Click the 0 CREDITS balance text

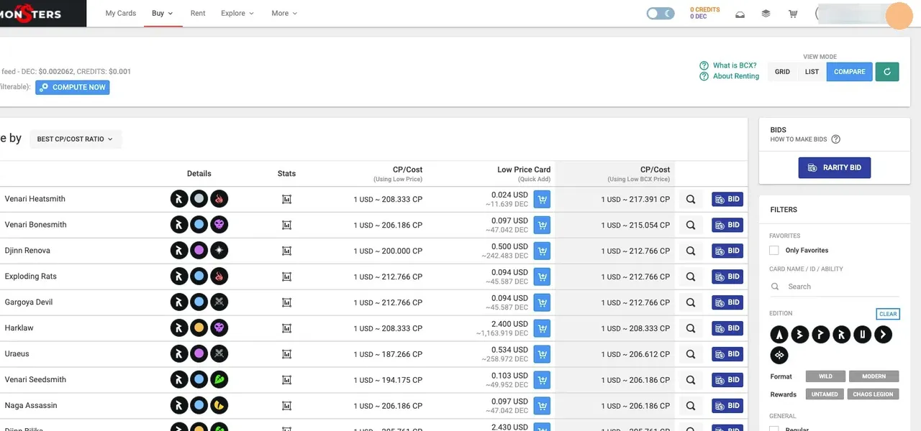point(705,10)
